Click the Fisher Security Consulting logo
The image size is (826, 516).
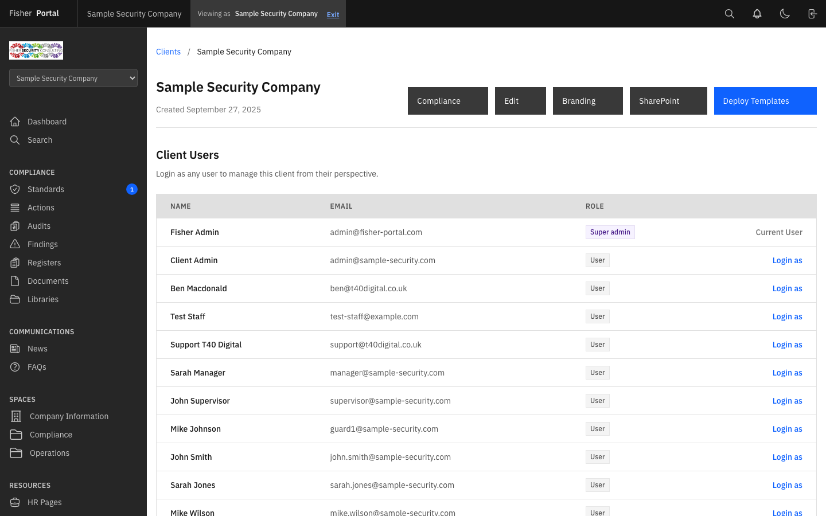coord(36,50)
